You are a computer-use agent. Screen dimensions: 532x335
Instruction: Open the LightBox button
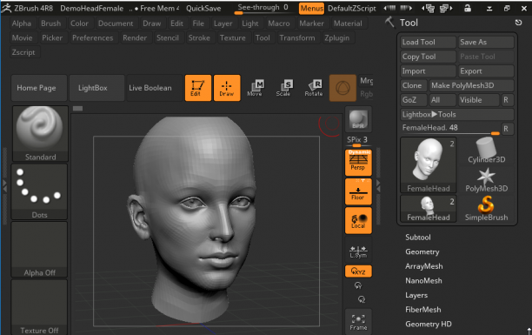click(96, 88)
